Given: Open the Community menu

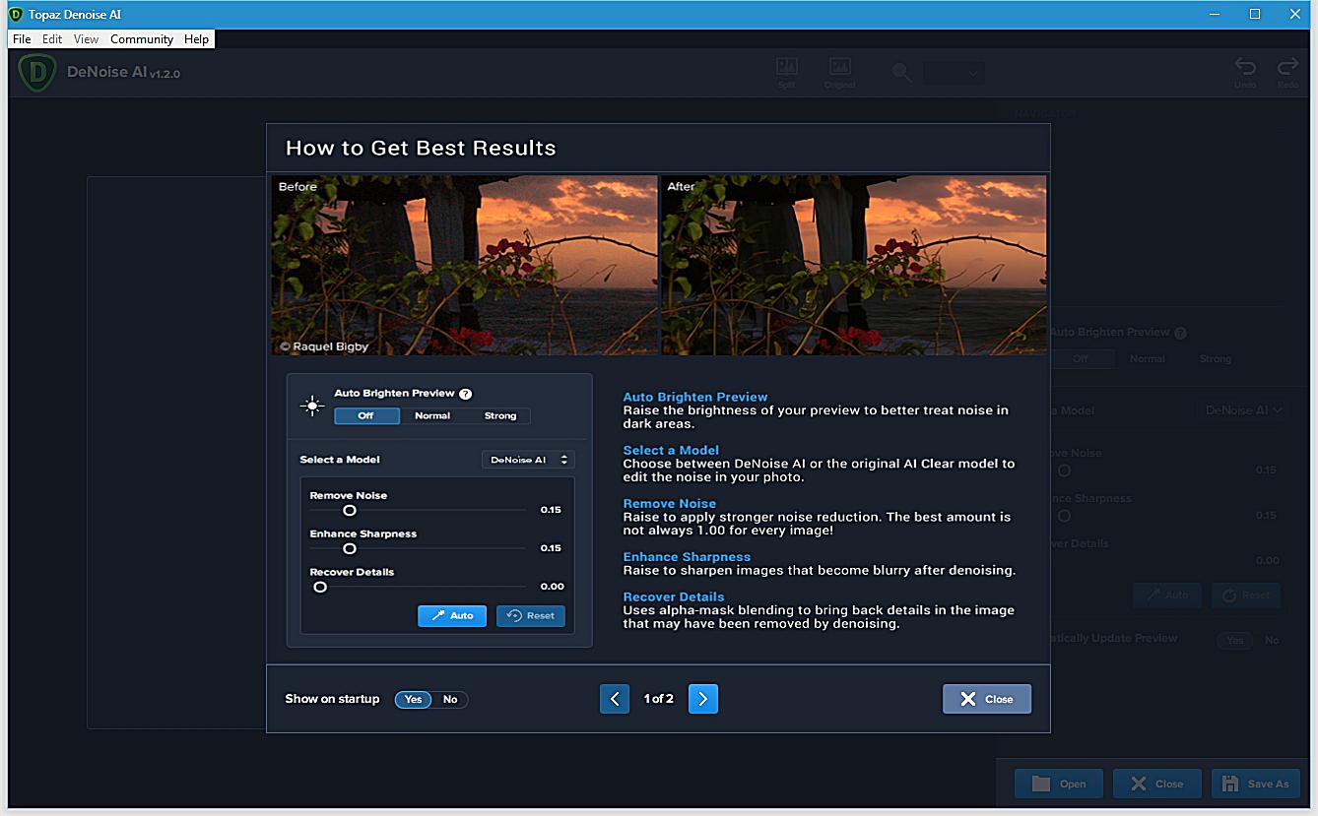Looking at the screenshot, I should (142, 39).
